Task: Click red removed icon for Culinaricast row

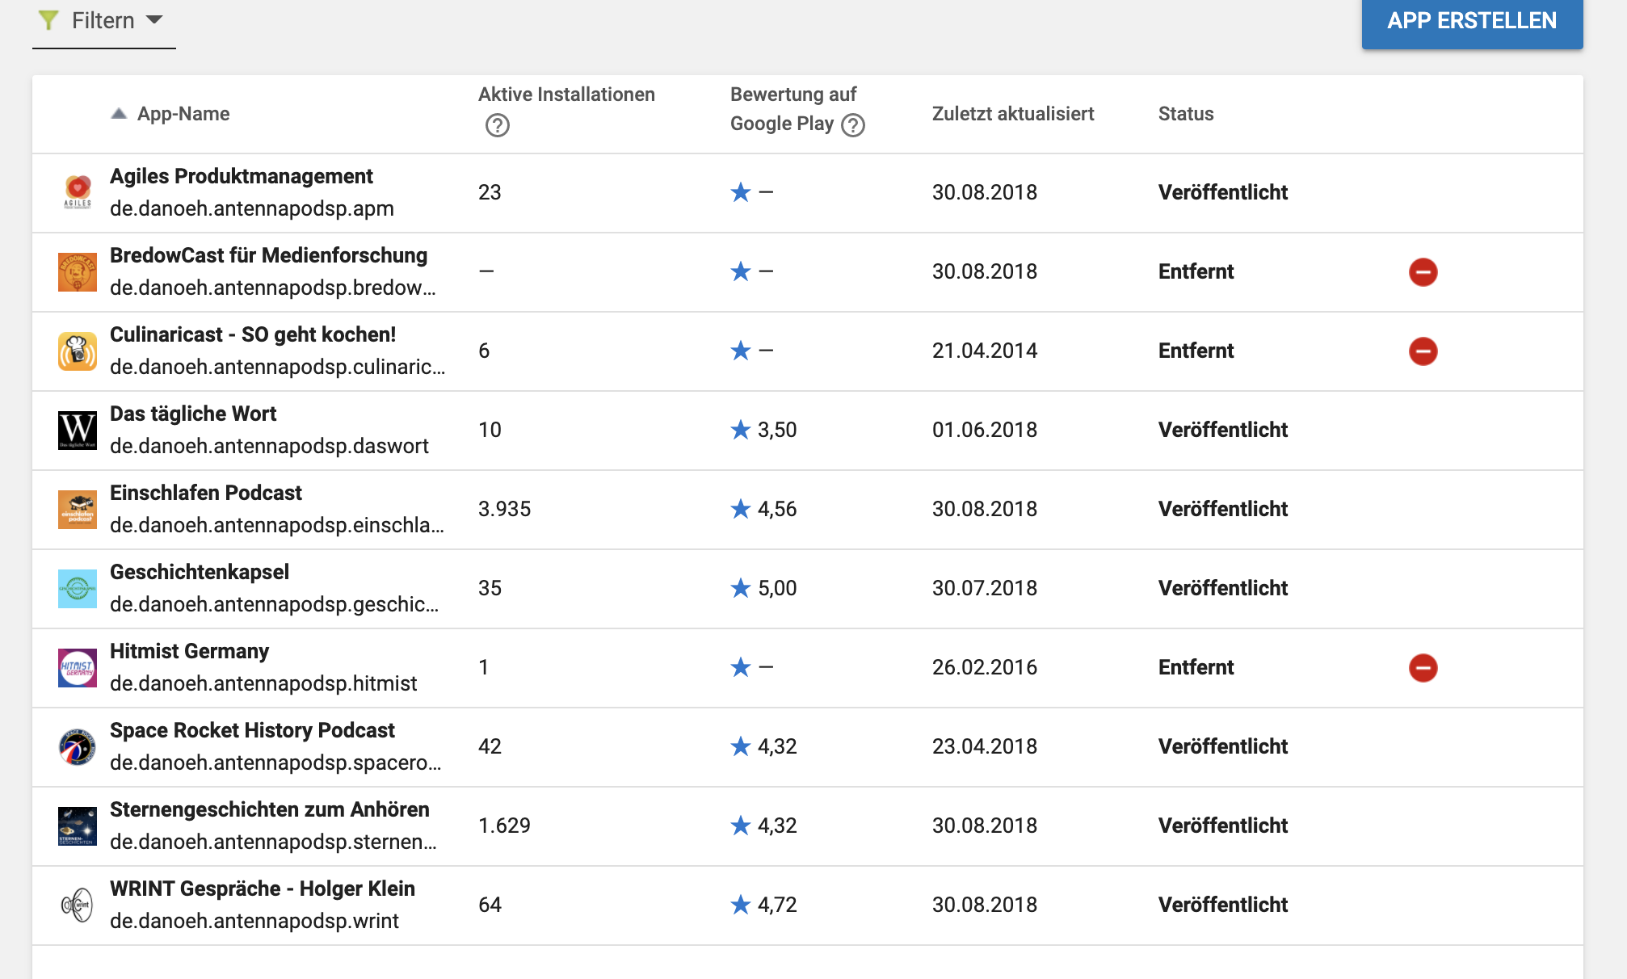Action: (x=1423, y=351)
